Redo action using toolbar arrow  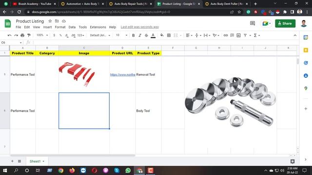(x=16, y=35)
